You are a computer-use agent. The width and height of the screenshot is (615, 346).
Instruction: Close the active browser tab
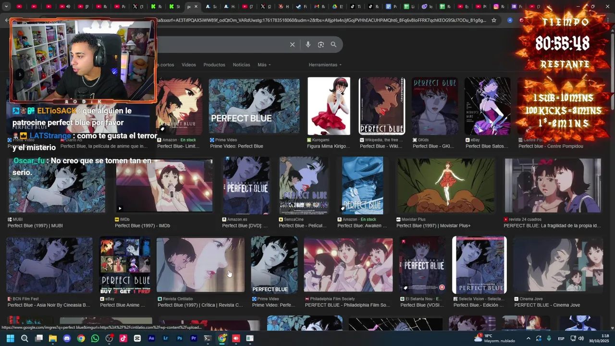[196, 7]
